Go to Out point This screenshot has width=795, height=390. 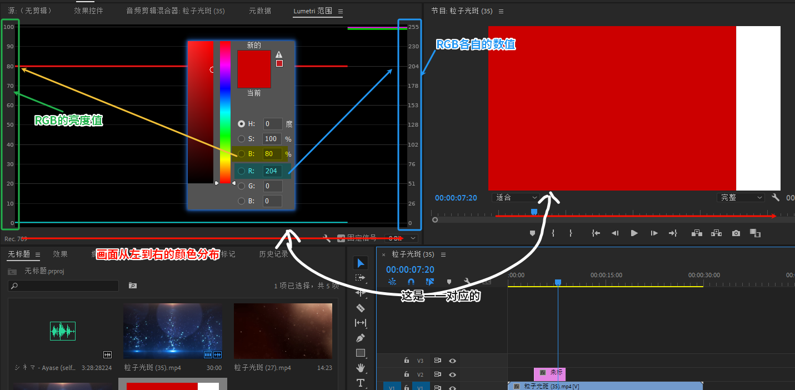pos(673,233)
